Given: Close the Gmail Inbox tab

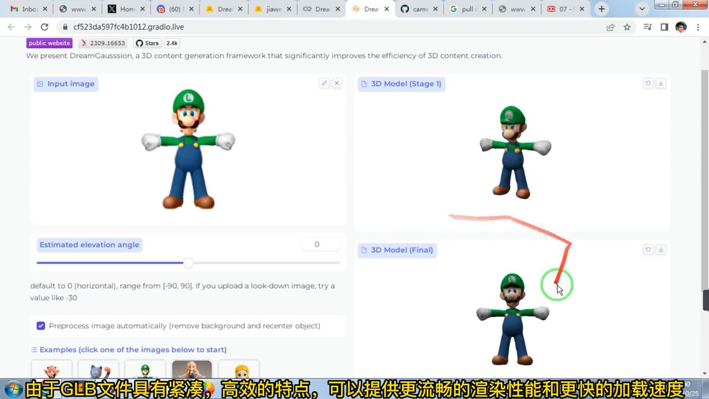Looking at the screenshot, I should [x=45, y=9].
